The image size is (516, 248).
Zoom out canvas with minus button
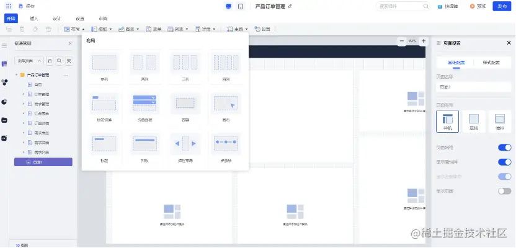pos(402,41)
